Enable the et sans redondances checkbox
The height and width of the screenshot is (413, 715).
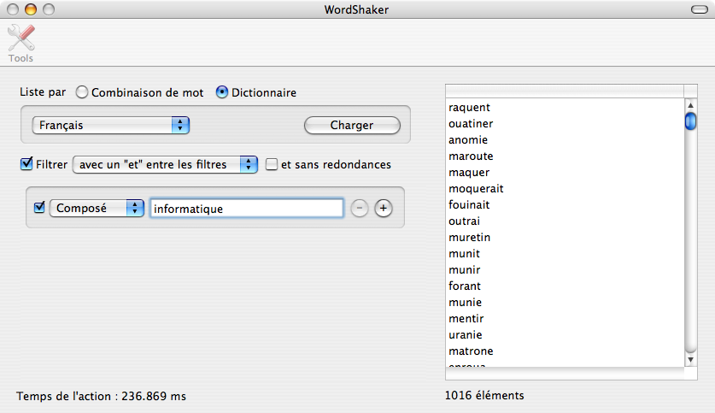[272, 164]
